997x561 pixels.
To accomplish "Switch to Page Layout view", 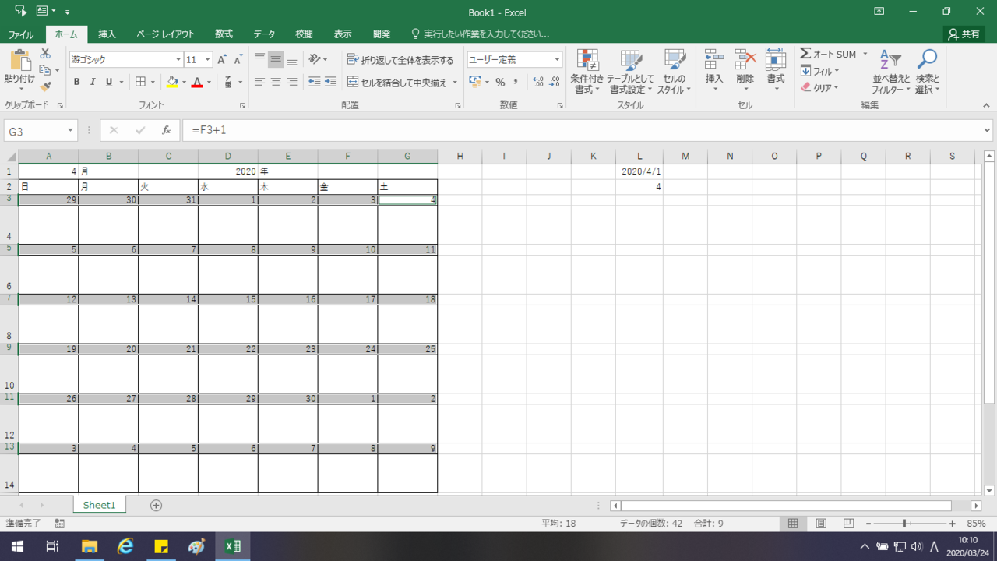I will 821,524.
